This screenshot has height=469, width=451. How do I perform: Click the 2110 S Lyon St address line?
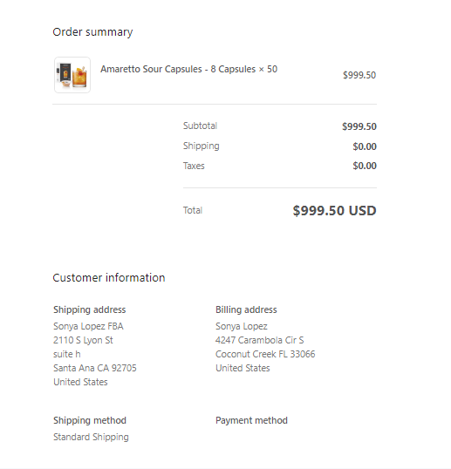(83, 340)
